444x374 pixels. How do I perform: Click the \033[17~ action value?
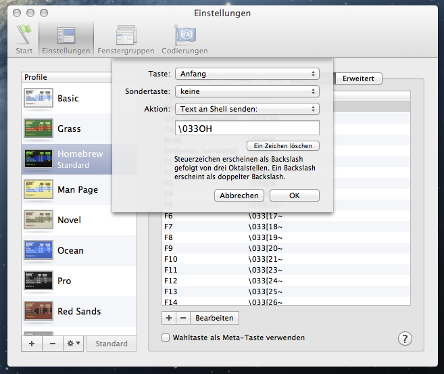point(266,216)
